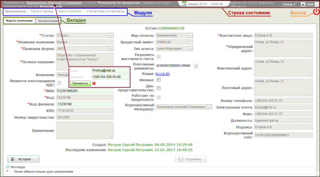Open the Карта компании module
Image resolution: width=320 pixels, height=177 pixels.
click(x=70, y=12)
